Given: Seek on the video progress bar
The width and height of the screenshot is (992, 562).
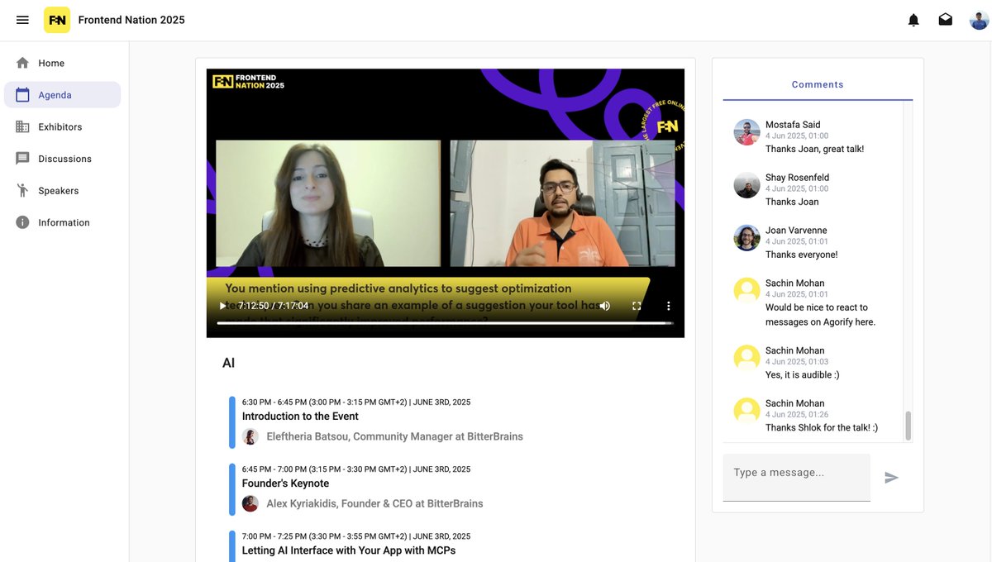Looking at the screenshot, I should click(x=445, y=323).
